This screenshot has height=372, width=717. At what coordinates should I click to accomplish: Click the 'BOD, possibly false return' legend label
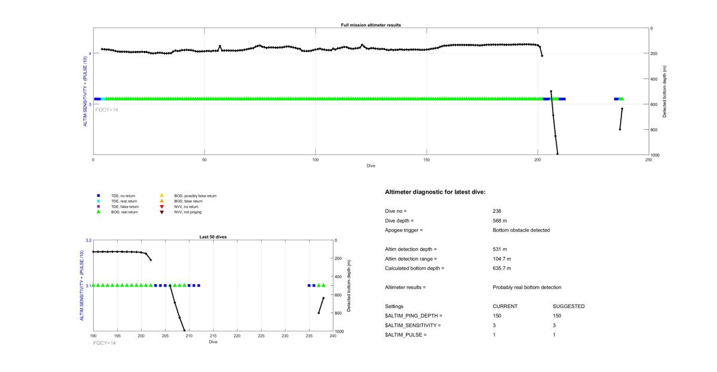click(x=195, y=196)
